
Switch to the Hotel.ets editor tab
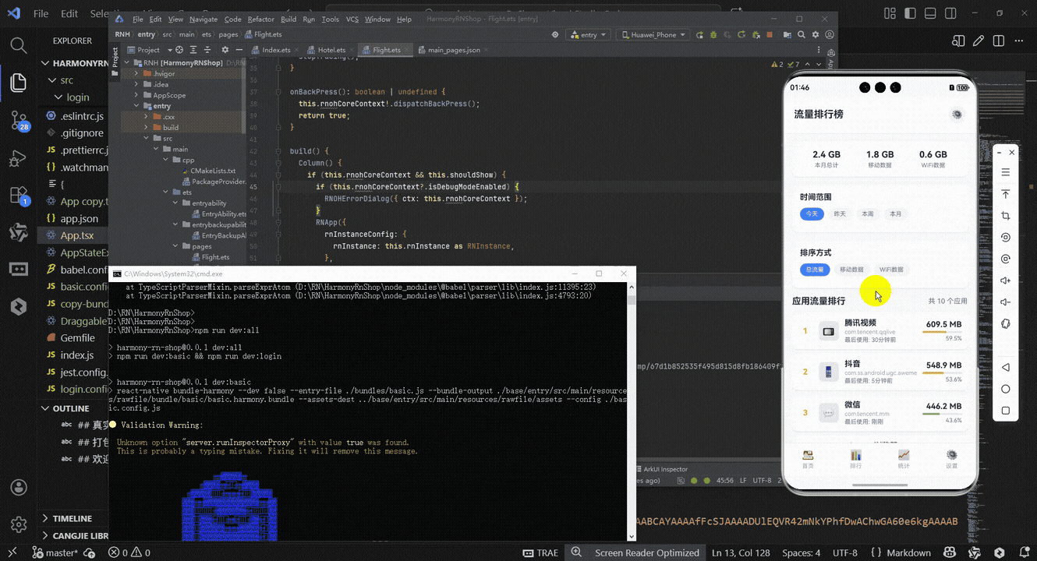(x=331, y=50)
